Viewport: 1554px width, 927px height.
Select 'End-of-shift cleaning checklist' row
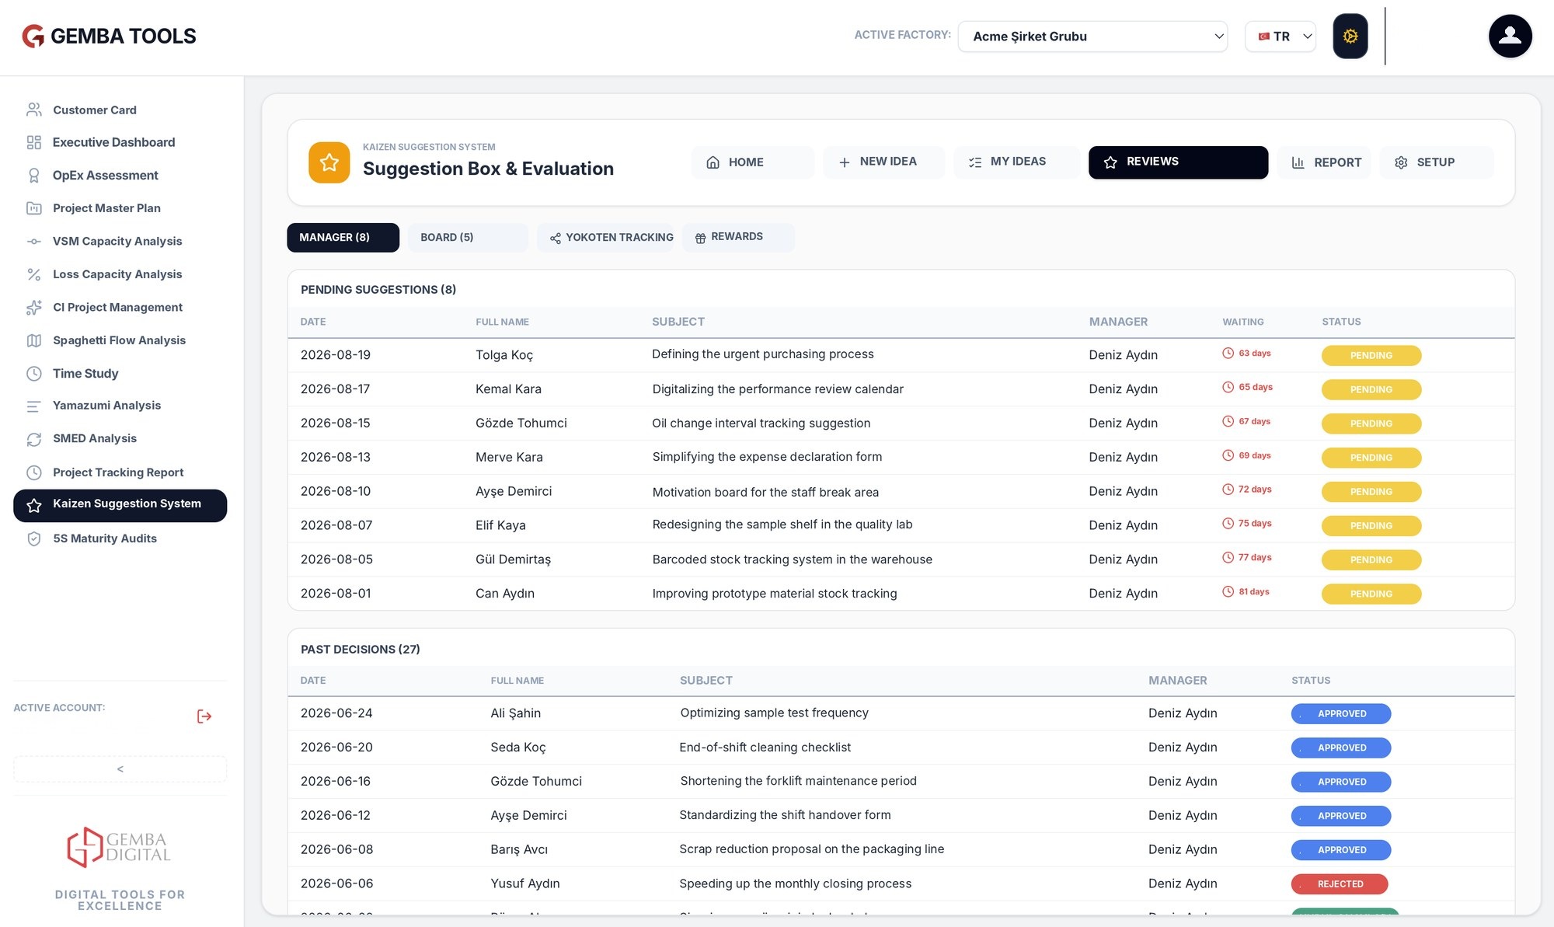[x=901, y=748]
